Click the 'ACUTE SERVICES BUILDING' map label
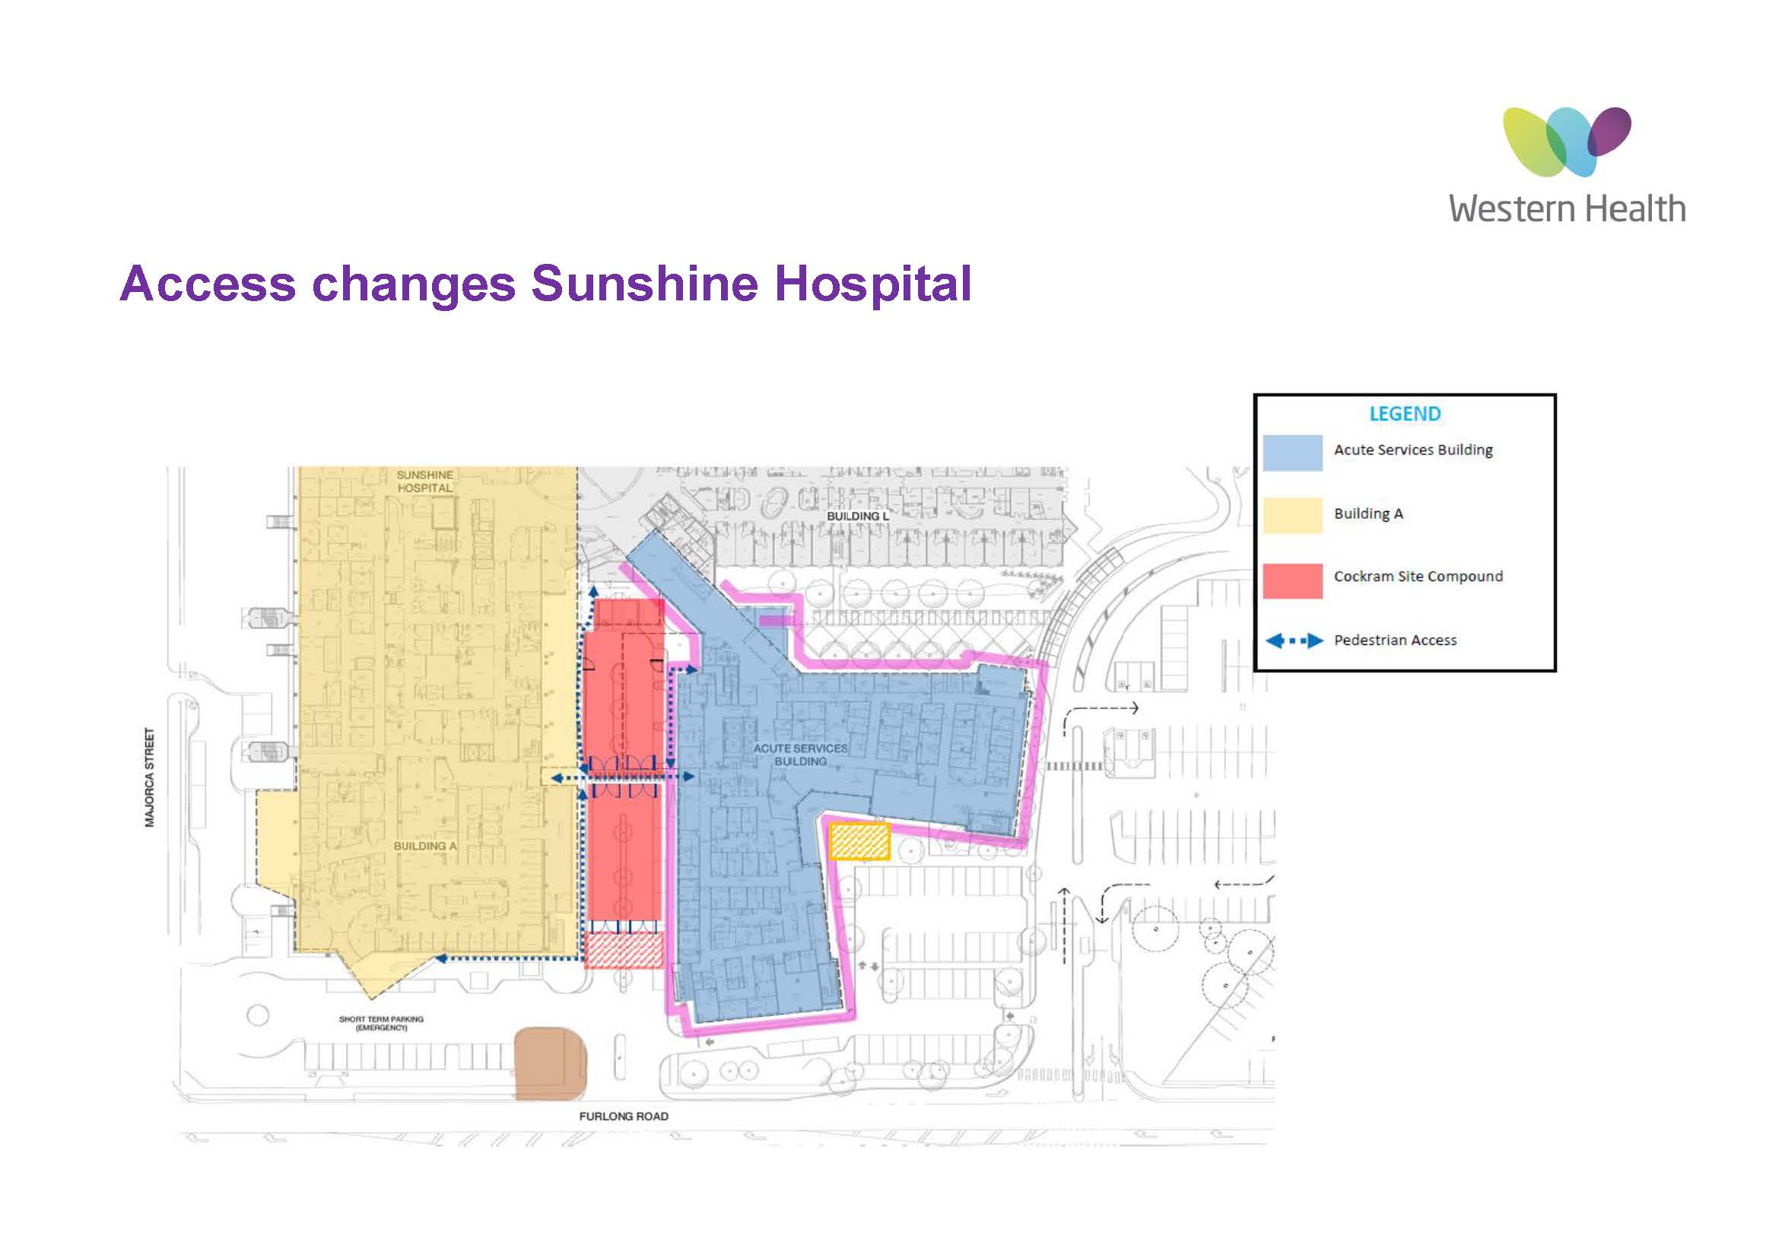 [800, 754]
